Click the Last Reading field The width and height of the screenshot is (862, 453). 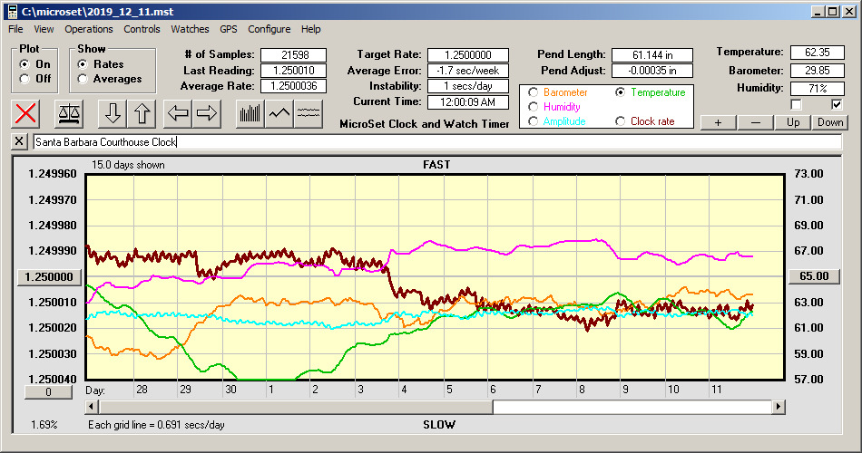(294, 71)
